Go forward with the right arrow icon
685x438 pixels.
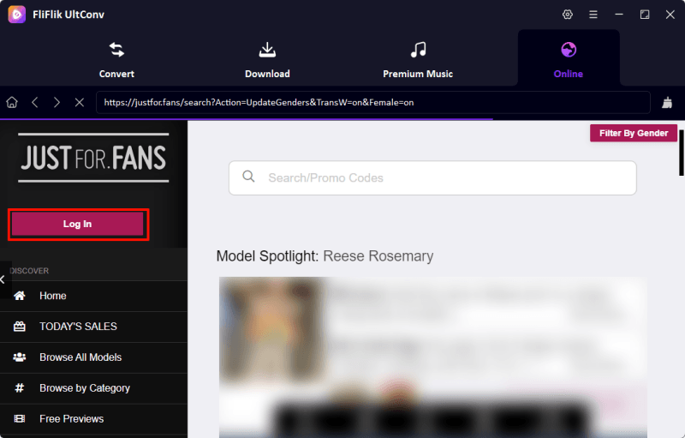[x=57, y=102]
